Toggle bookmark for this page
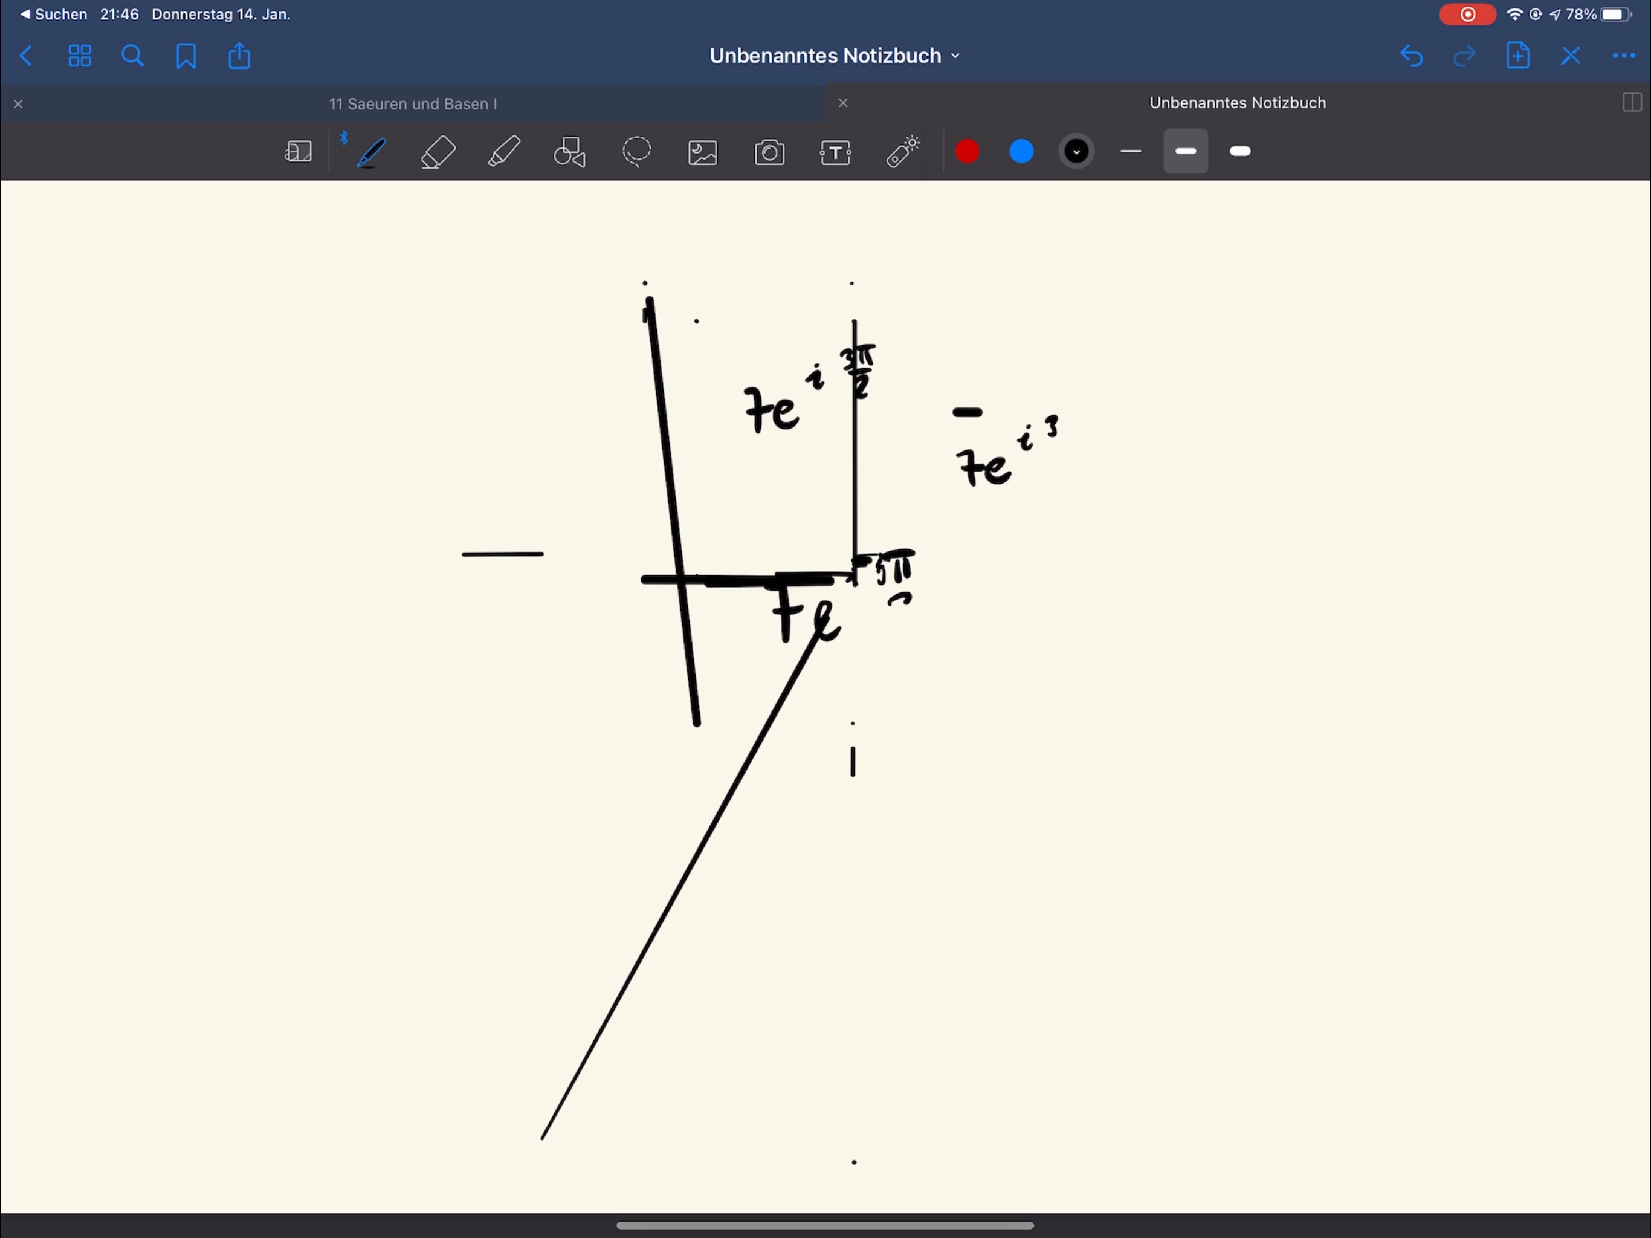This screenshot has width=1651, height=1238. click(186, 56)
